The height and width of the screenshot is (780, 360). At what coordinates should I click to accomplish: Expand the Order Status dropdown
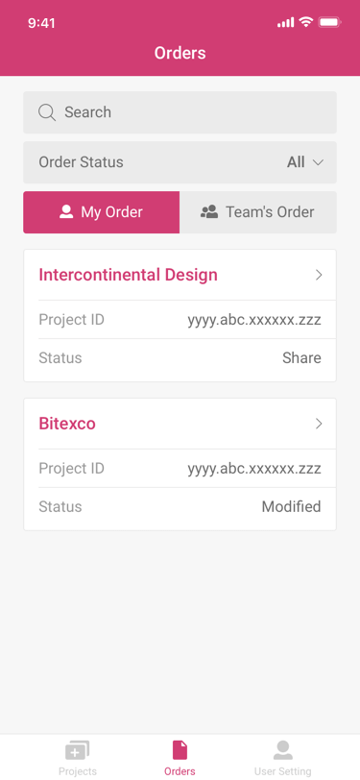click(x=180, y=162)
